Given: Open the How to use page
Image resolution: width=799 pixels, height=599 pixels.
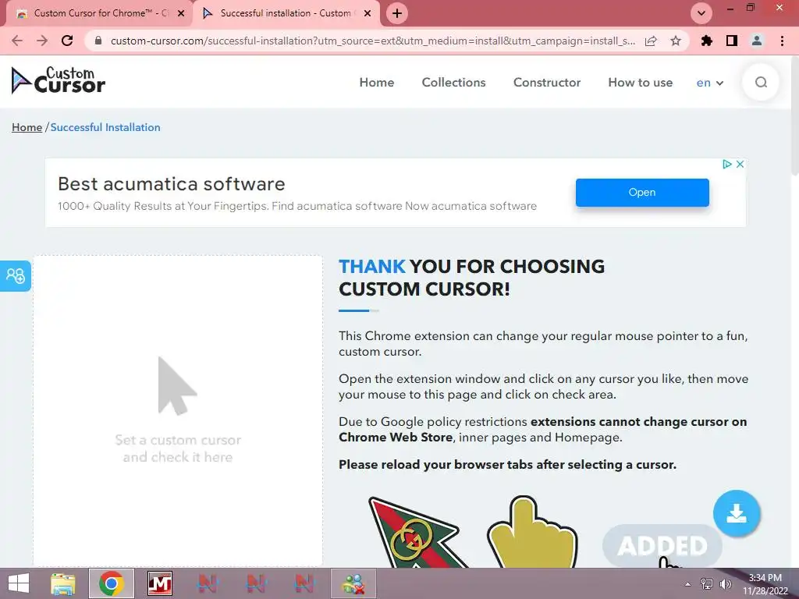Looking at the screenshot, I should pyautogui.click(x=641, y=83).
